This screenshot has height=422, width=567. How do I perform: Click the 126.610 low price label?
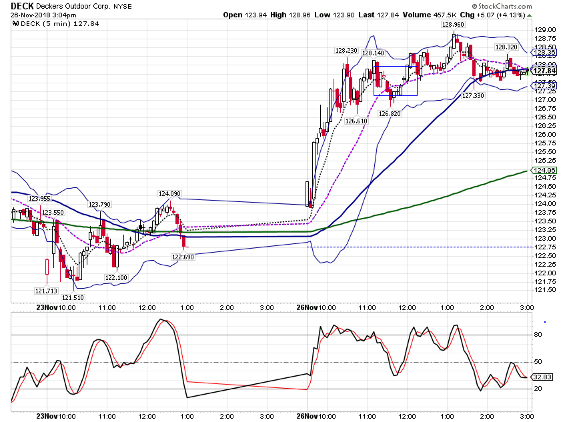(x=356, y=121)
